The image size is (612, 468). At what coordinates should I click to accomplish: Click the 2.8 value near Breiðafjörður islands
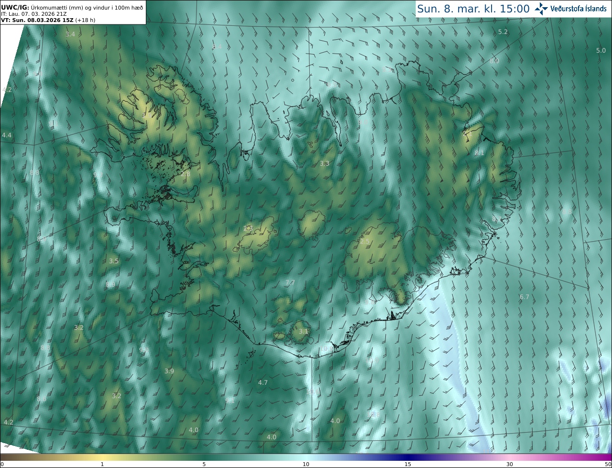coord(186,174)
